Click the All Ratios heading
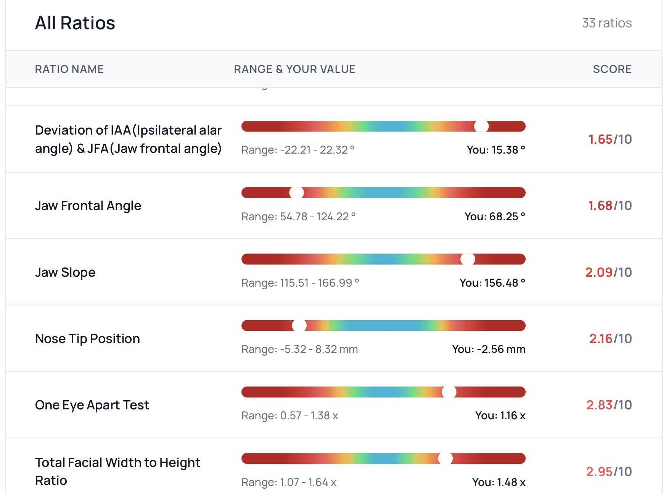 pos(75,23)
